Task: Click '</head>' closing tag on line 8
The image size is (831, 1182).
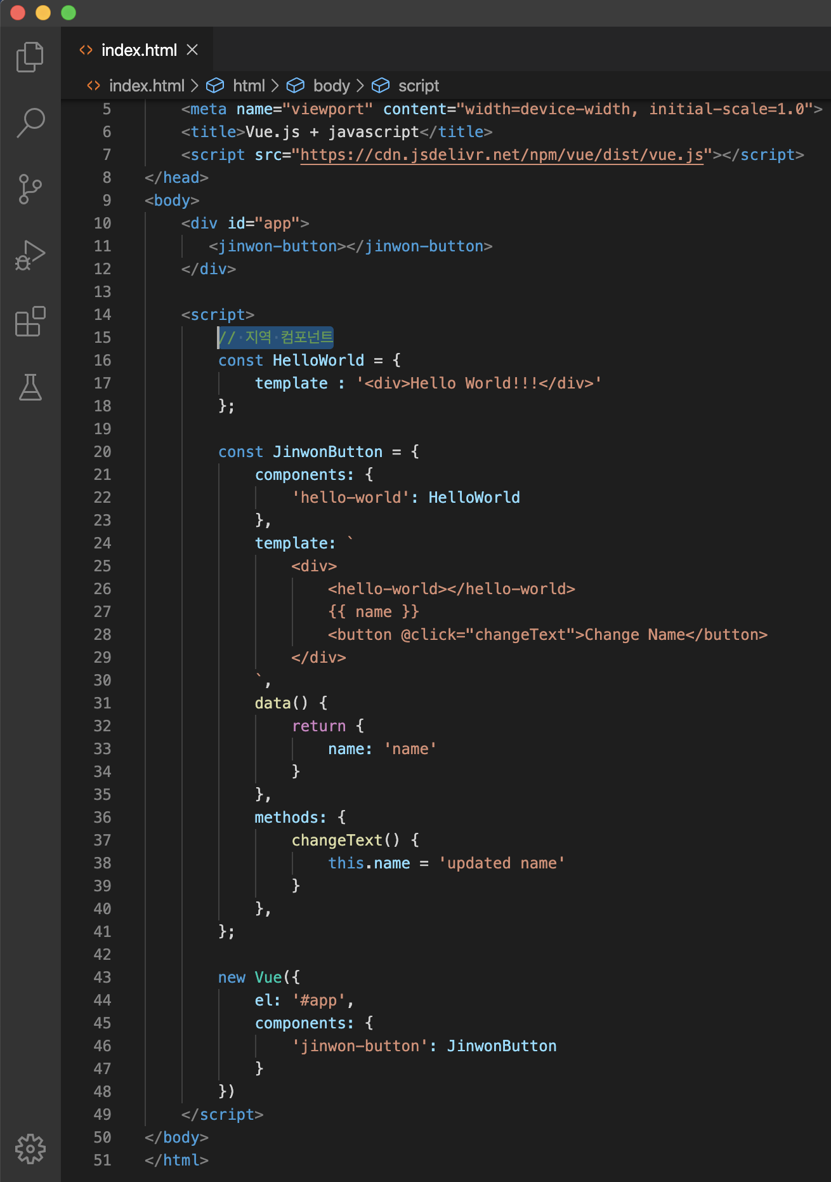Action: tap(176, 178)
